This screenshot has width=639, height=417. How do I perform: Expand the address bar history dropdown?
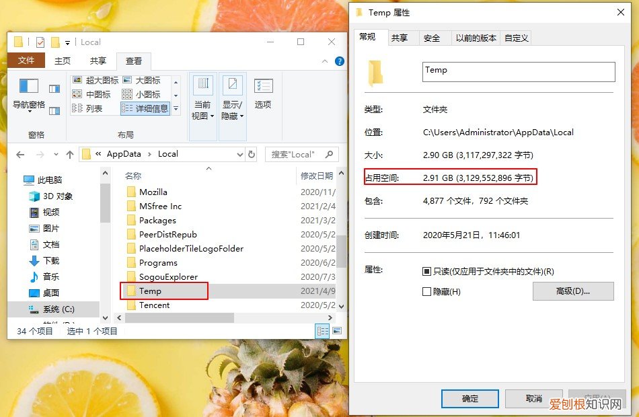240,154
